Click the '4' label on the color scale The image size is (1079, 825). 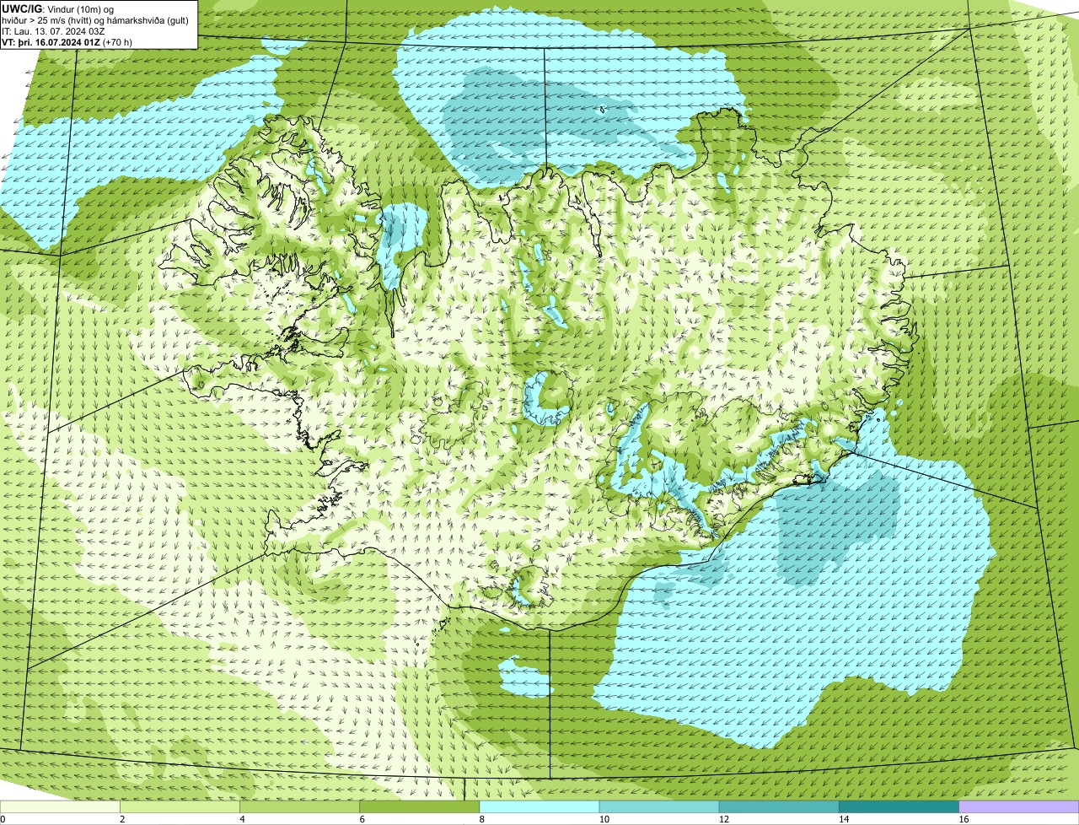click(242, 819)
